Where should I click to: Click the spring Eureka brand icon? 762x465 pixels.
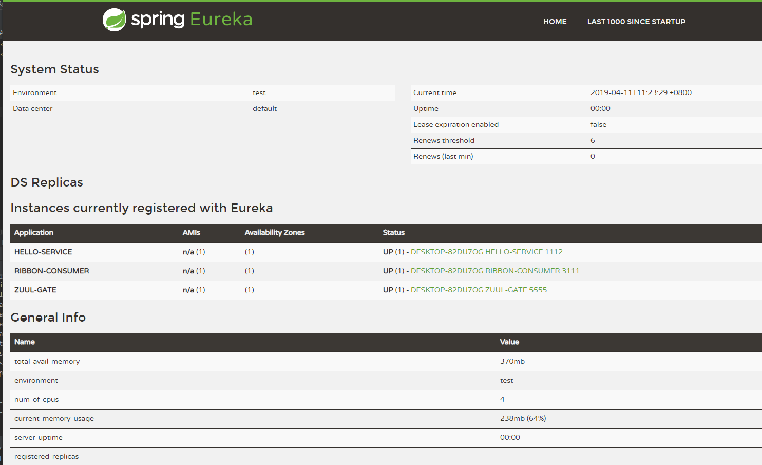pyautogui.click(x=114, y=19)
